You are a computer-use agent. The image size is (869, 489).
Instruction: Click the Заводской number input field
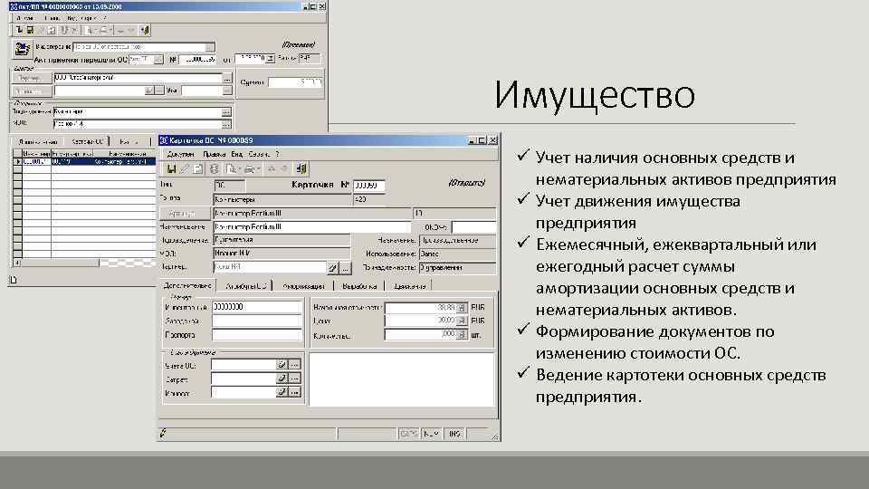point(256,321)
